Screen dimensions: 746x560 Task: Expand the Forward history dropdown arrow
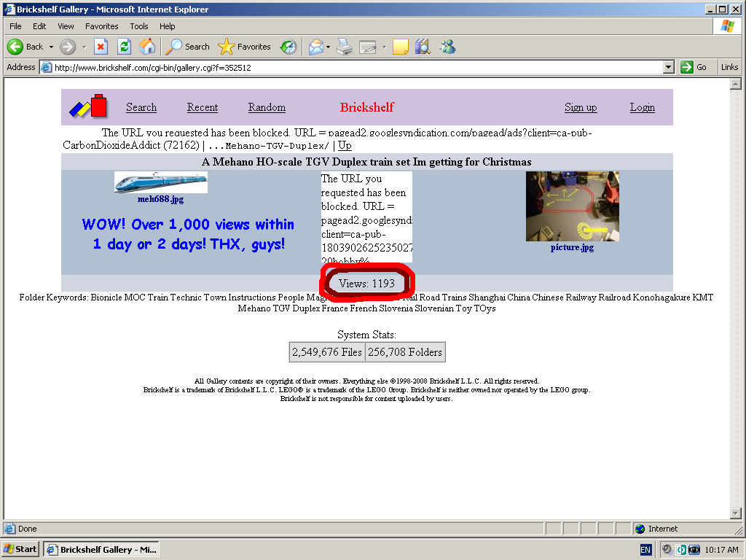tap(85, 47)
